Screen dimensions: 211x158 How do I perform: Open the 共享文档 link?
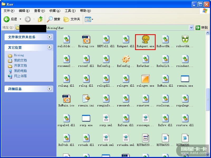click(x=17, y=66)
